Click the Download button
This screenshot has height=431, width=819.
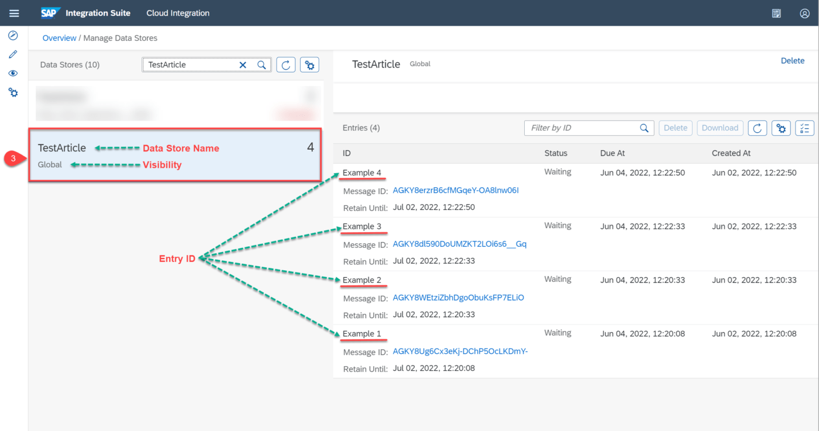pyautogui.click(x=720, y=128)
